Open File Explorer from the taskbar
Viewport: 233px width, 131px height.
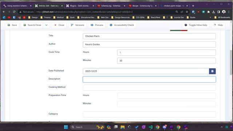point(123,127)
